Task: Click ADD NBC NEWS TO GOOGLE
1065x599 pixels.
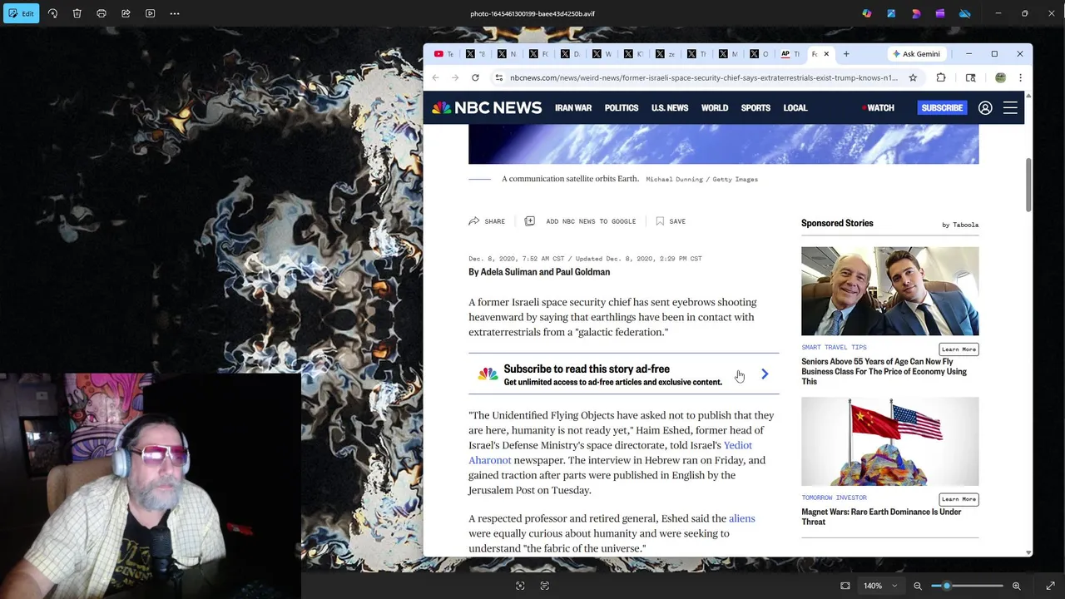Action: point(580,221)
